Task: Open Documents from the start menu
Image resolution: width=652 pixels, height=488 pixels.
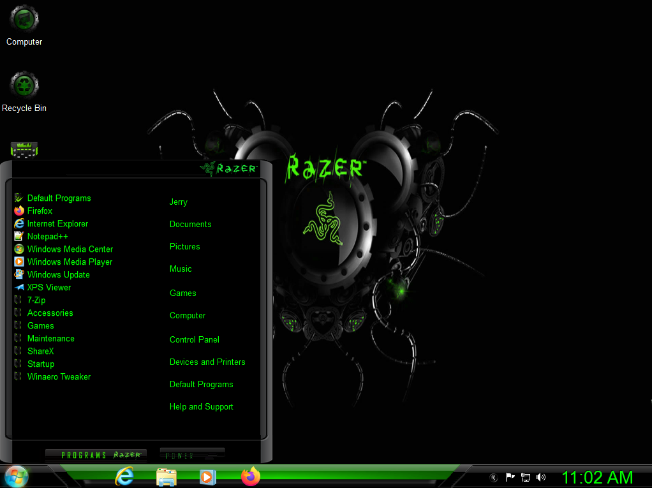Action: click(191, 224)
